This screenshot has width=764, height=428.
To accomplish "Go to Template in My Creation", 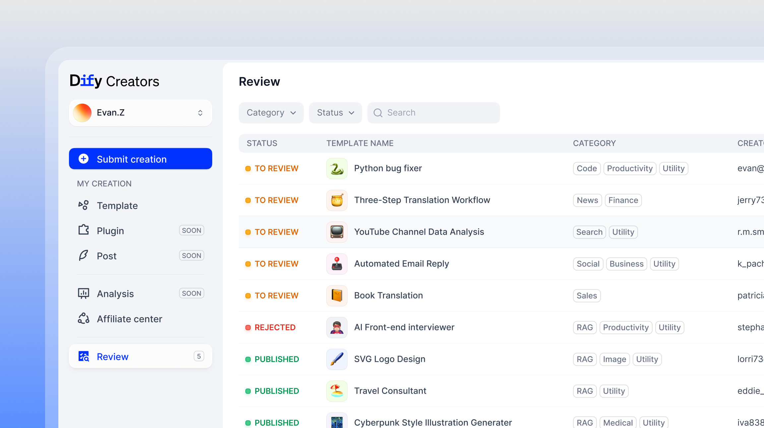I will 117,206.
